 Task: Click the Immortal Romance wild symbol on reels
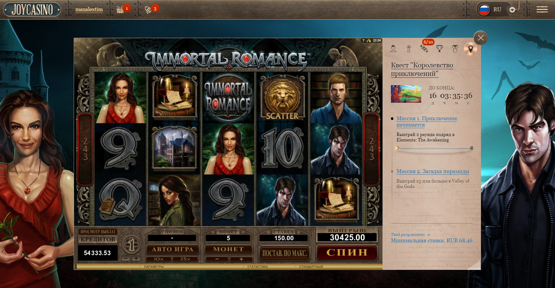click(228, 98)
